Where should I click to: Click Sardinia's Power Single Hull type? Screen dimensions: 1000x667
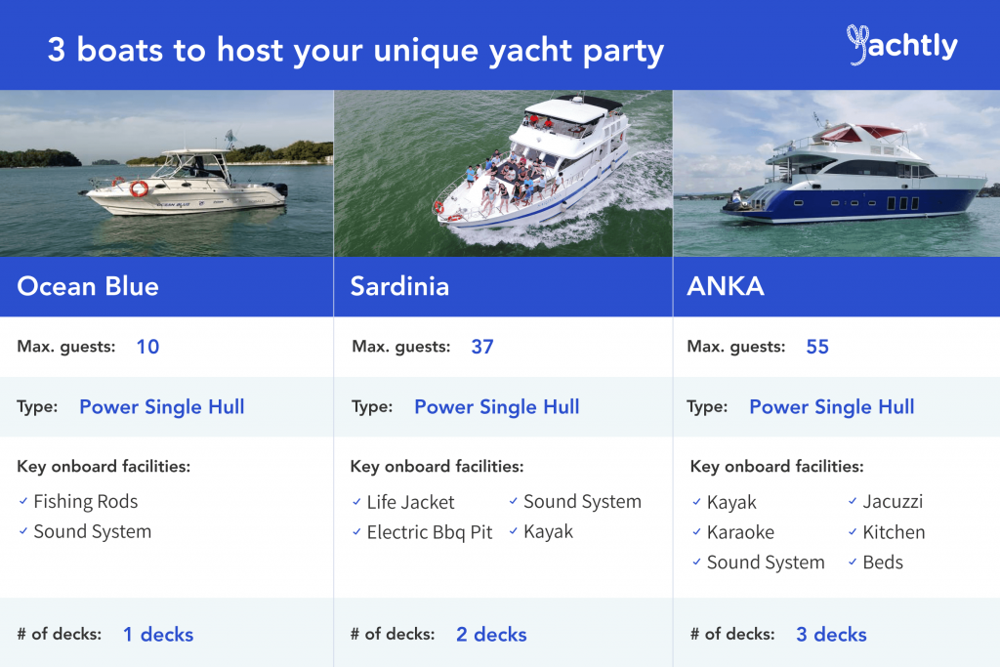point(497,407)
